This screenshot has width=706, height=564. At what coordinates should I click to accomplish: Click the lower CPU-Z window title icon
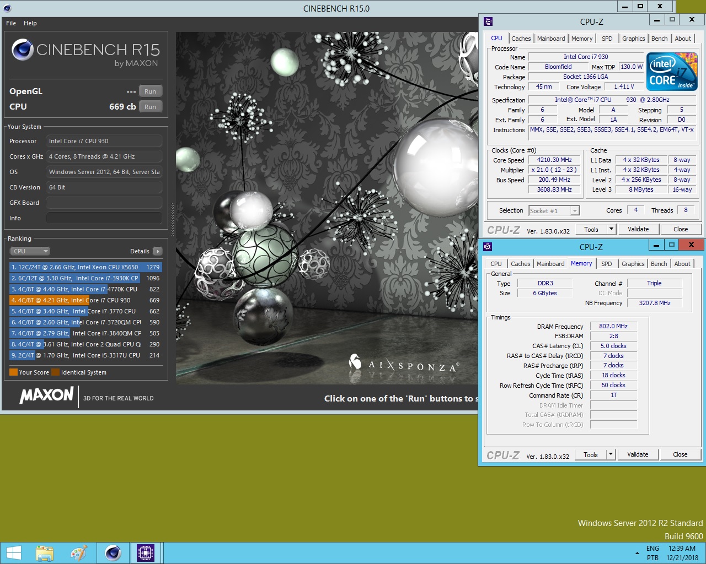(488, 247)
